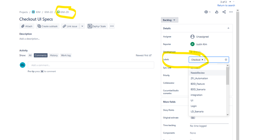This screenshot has height=140, width=256.
Task: Show All activity
Action: pyautogui.click(x=30, y=55)
